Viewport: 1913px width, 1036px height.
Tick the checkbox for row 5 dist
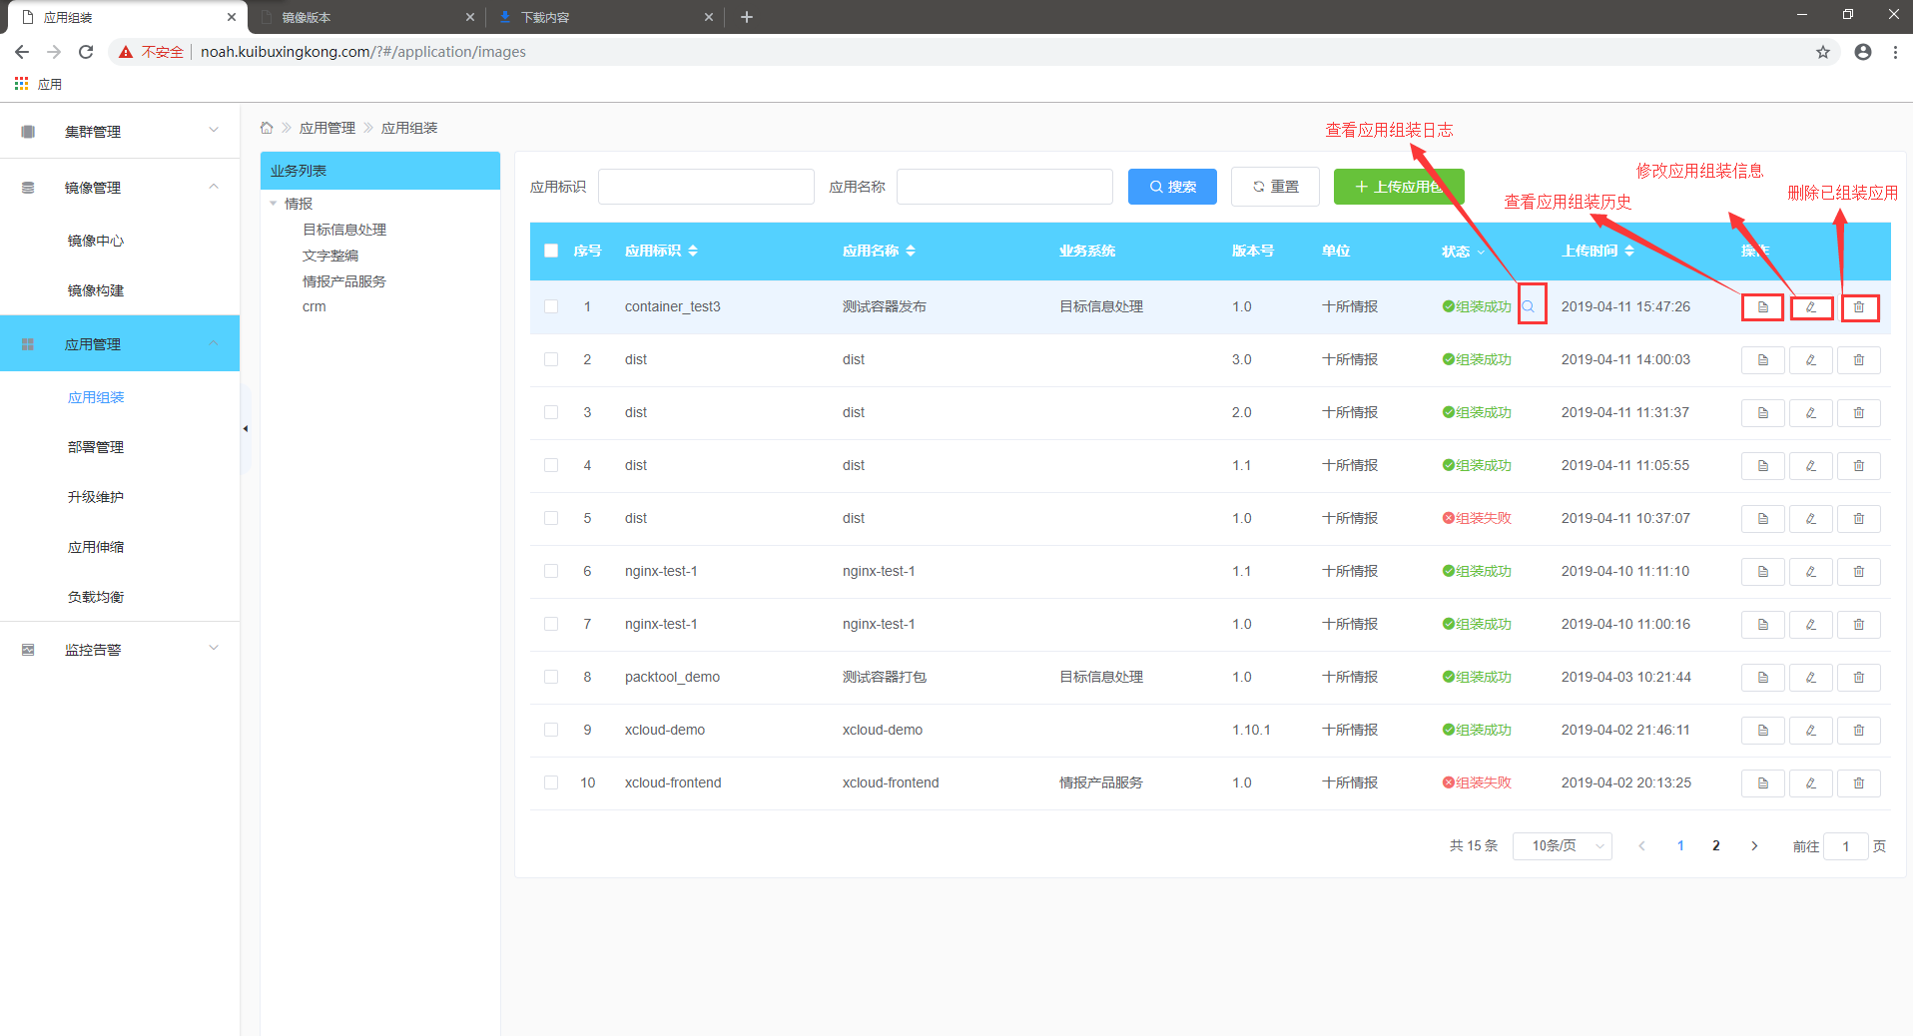click(x=551, y=518)
